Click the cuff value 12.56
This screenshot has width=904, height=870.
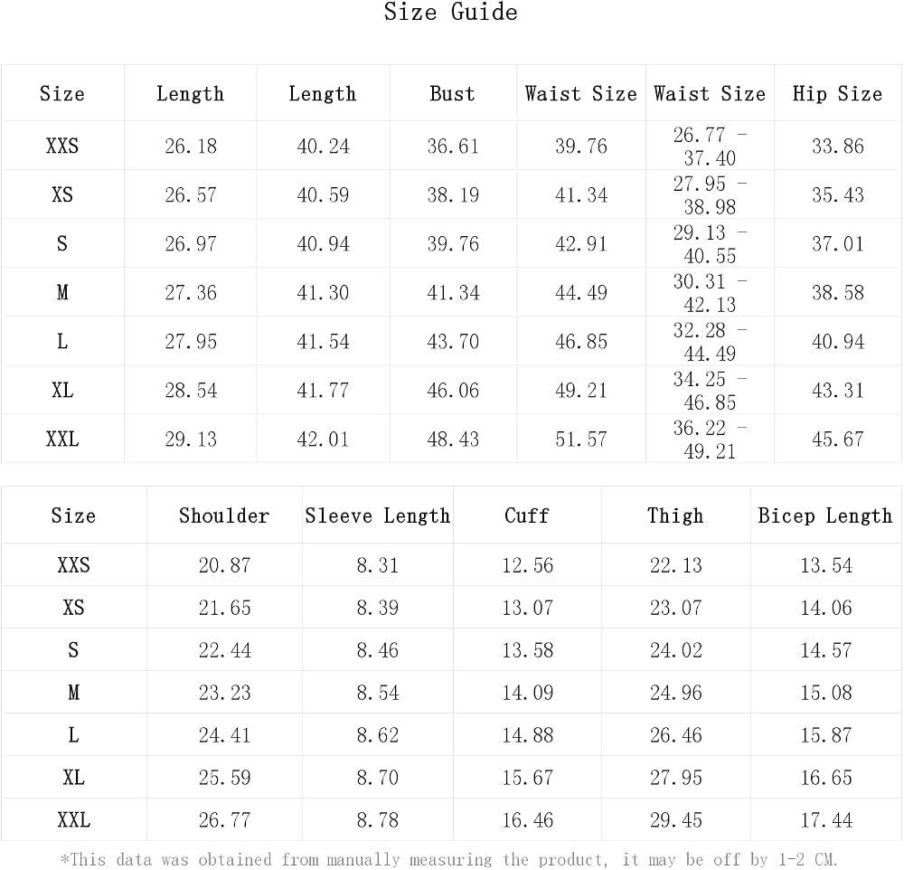tap(528, 565)
